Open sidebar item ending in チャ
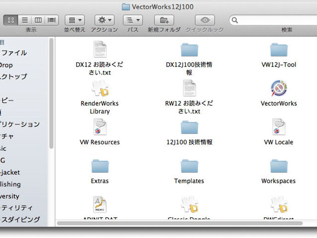The width and height of the screenshot is (317, 238). [7, 136]
